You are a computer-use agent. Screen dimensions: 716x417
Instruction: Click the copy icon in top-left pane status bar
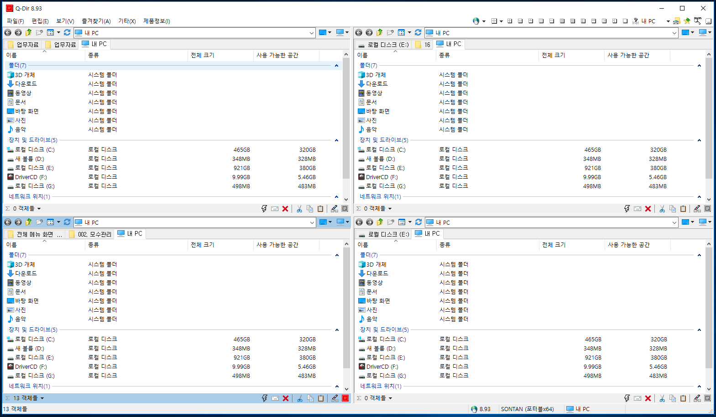pyautogui.click(x=310, y=209)
